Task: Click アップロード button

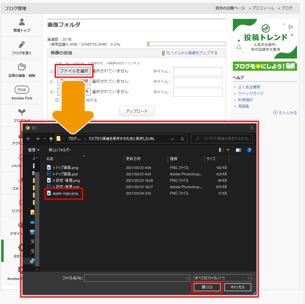Action: (137, 111)
